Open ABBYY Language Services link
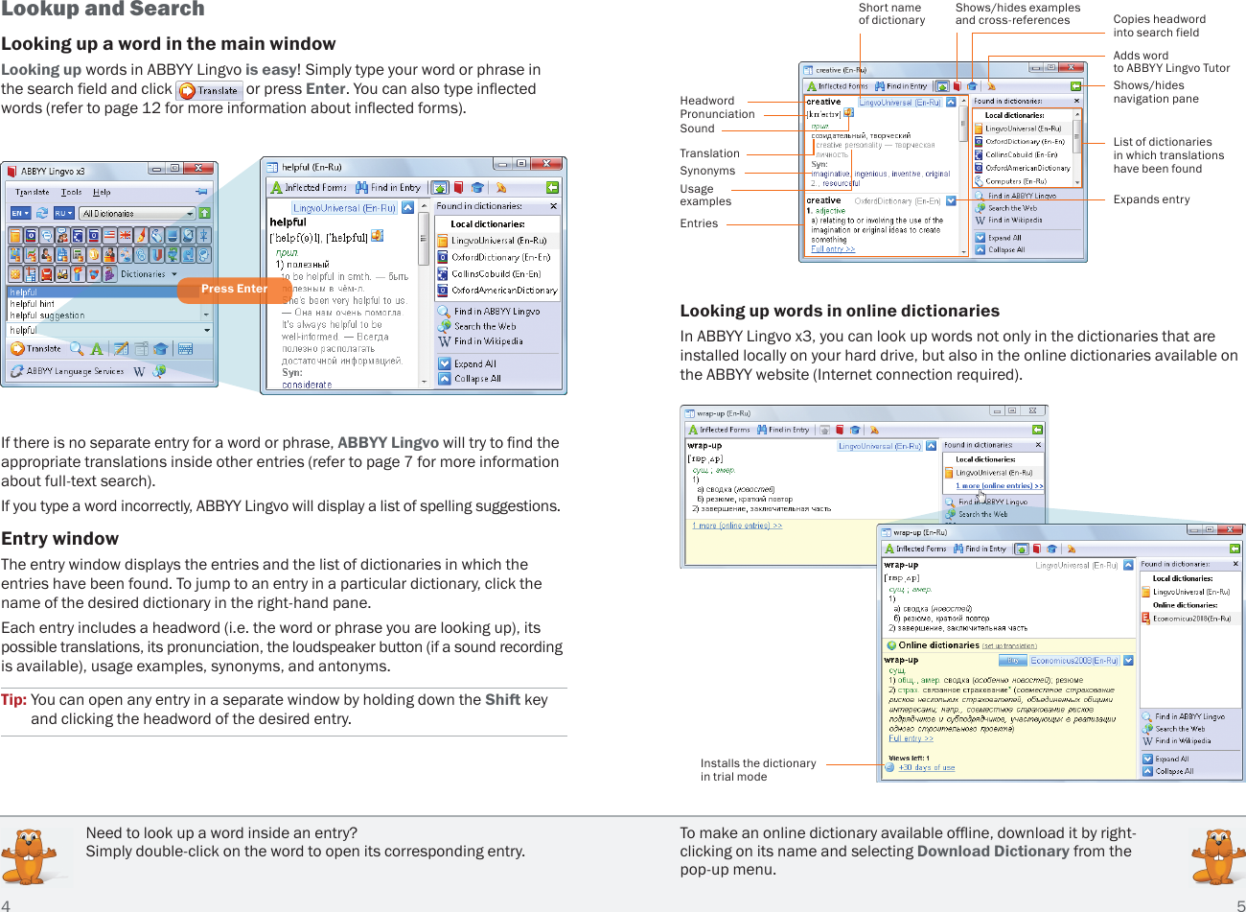 coord(67,371)
